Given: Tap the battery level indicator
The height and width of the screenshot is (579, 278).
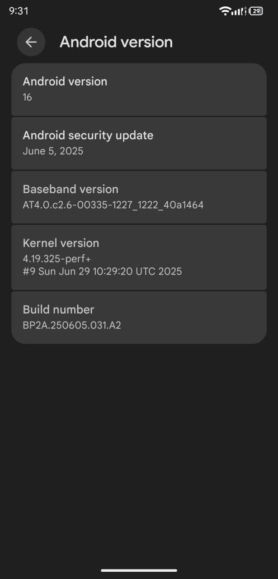Looking at the screenshot, I should [256, 11].
